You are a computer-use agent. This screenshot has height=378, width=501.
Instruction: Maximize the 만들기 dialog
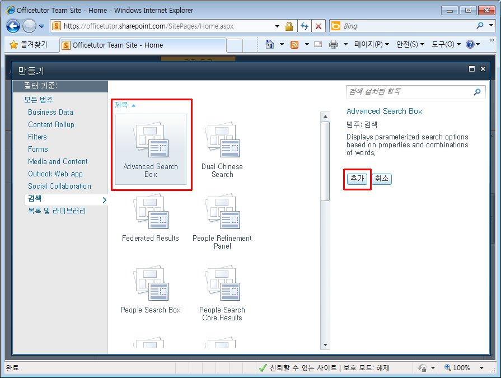(x=471, y=69)
